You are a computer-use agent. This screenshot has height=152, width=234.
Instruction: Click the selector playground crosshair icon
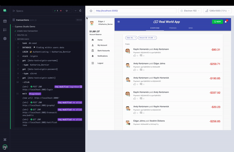click(91, 11)
